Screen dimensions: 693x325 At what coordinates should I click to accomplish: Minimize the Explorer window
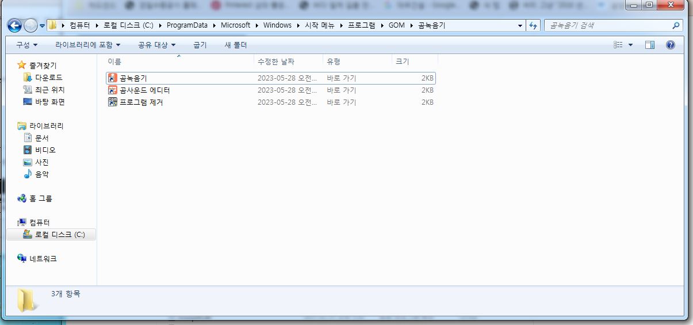(x=634, y=5)
